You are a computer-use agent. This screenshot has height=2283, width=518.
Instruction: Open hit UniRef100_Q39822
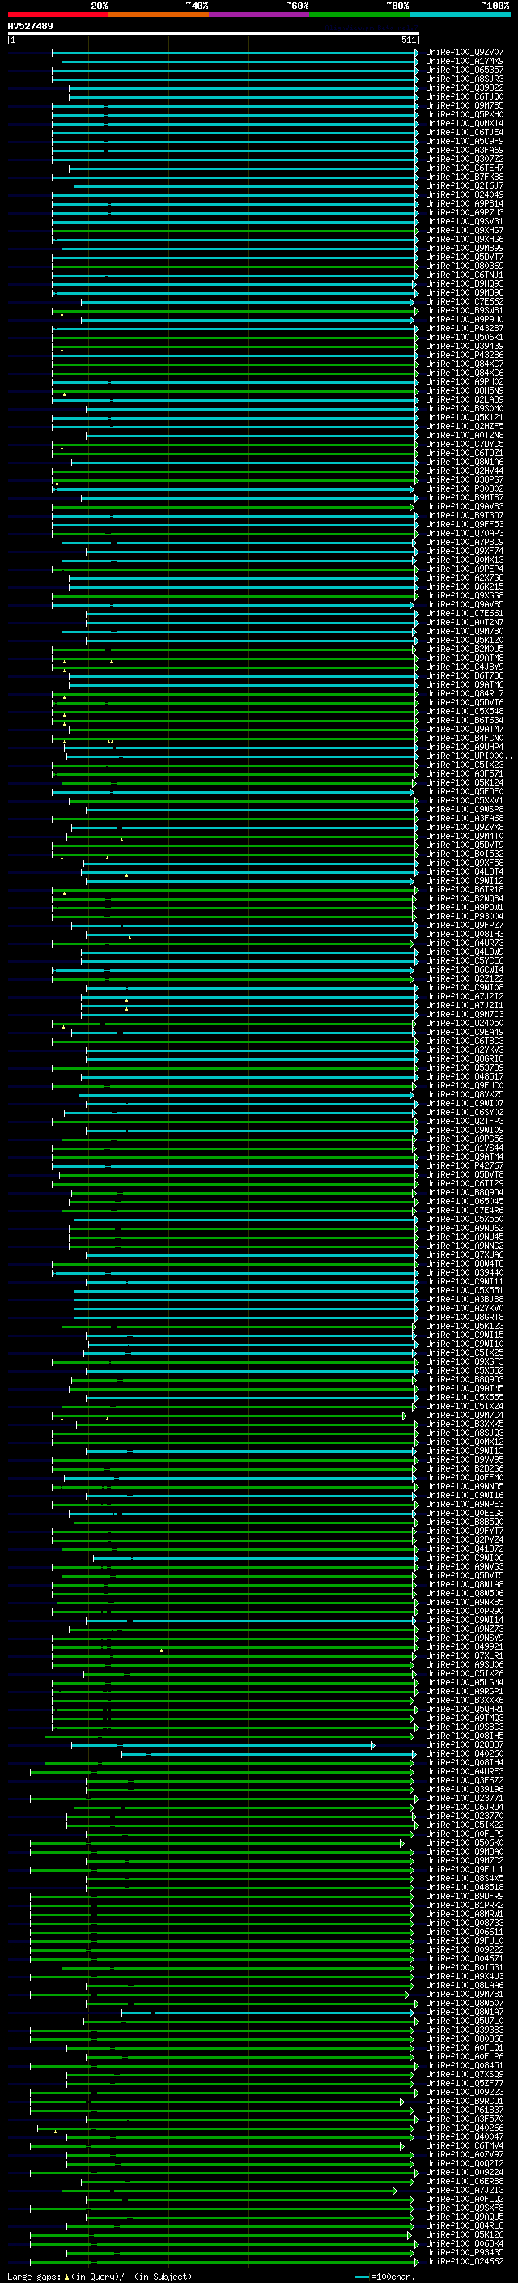point(465,87)
